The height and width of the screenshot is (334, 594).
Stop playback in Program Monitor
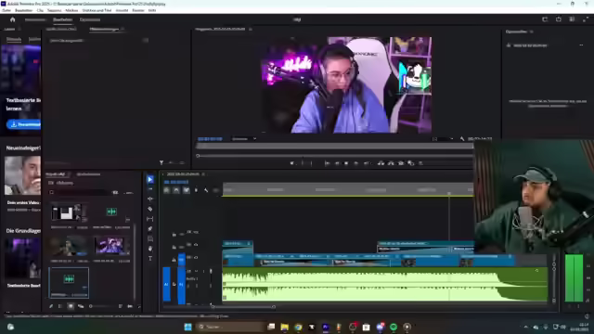[x=346, y=163]
